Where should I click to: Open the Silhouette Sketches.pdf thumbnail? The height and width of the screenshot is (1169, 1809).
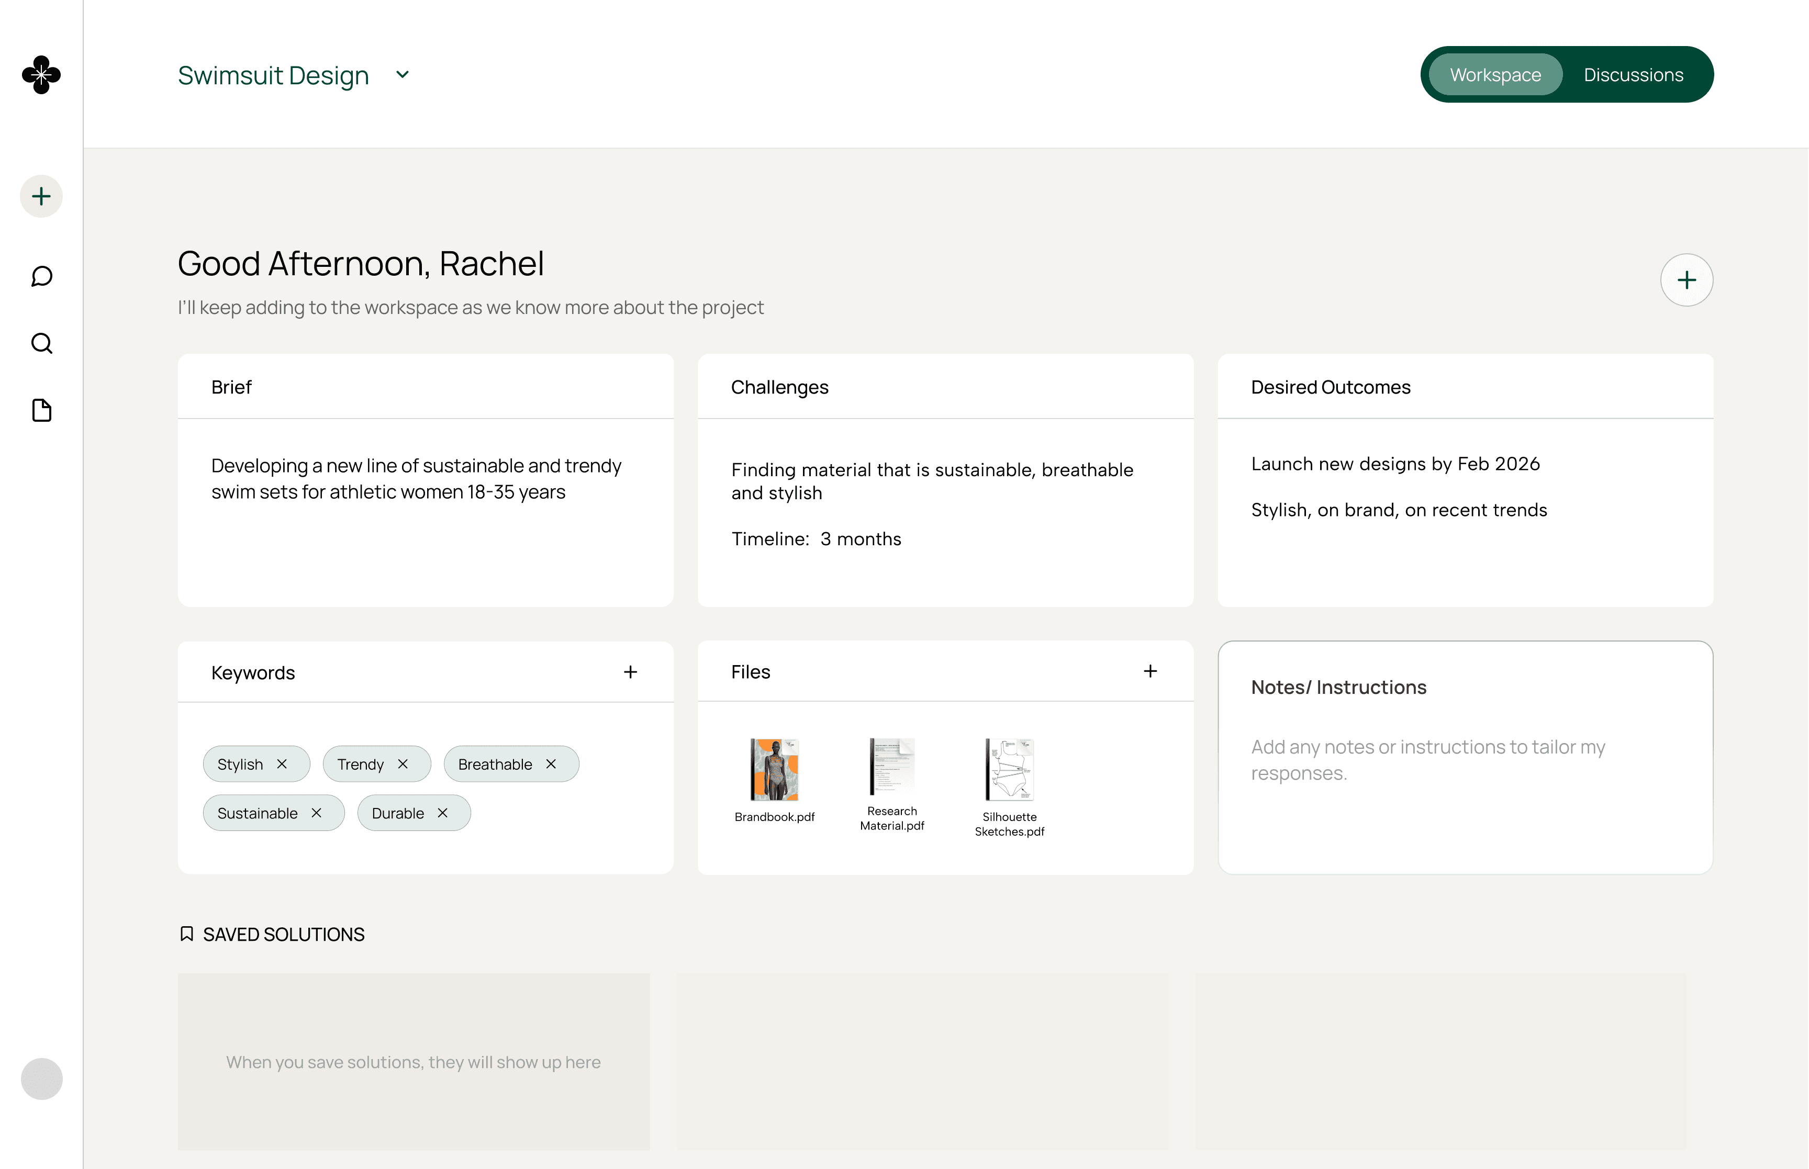[1009, 770]
